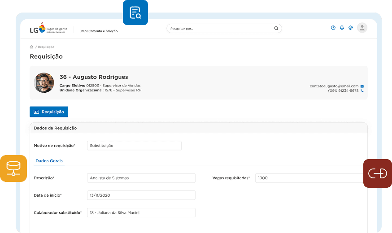This screenshot has width=392, height=233.
Task: Click the blue Requisição button
Action: click(x=49, y=112)
